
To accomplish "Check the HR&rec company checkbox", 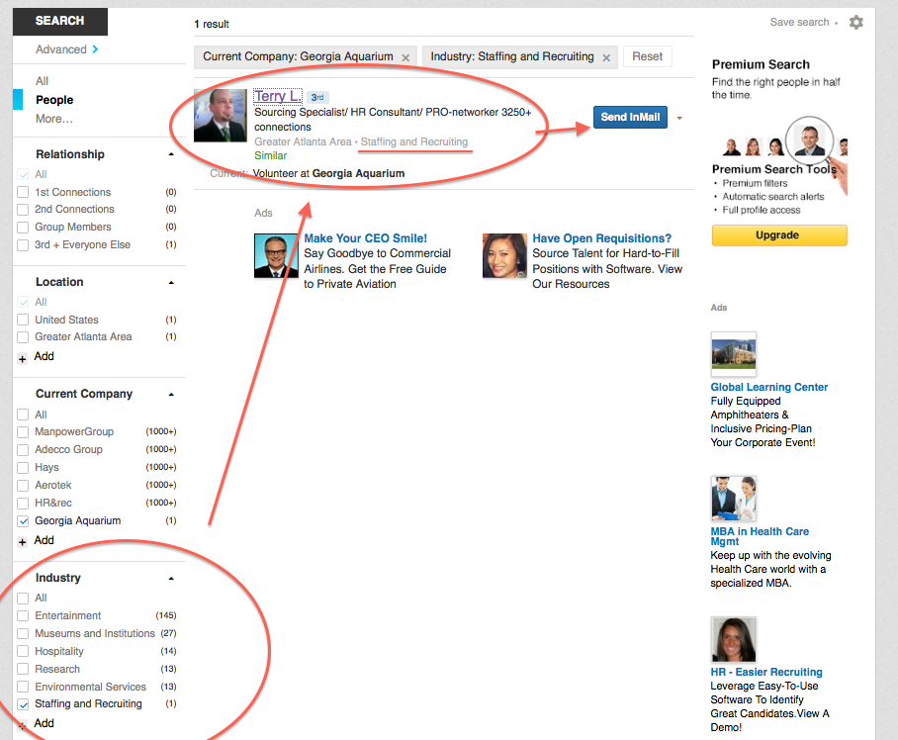I will click(x=23, y=504).
